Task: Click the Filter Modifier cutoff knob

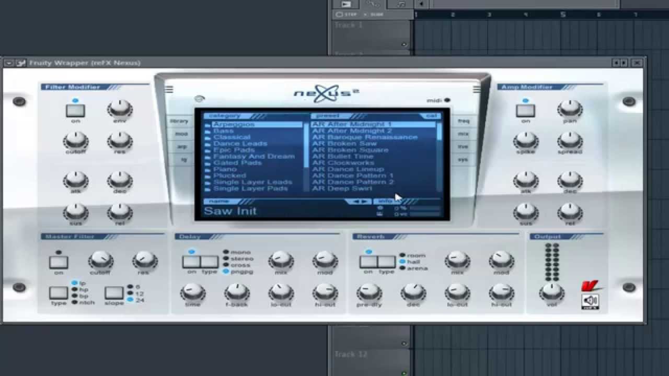Action: pyautogui.click(x=76, y=140)
